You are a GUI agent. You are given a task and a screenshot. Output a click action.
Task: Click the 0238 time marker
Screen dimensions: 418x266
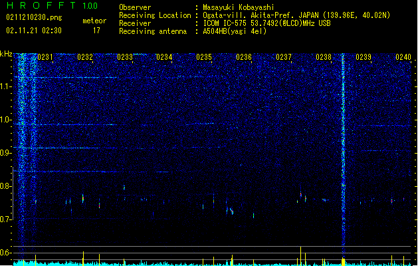[324, 57]
